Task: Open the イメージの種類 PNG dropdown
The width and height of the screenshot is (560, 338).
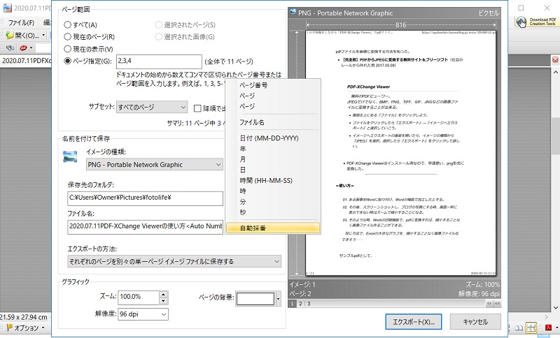Action: tap(155, 165)
